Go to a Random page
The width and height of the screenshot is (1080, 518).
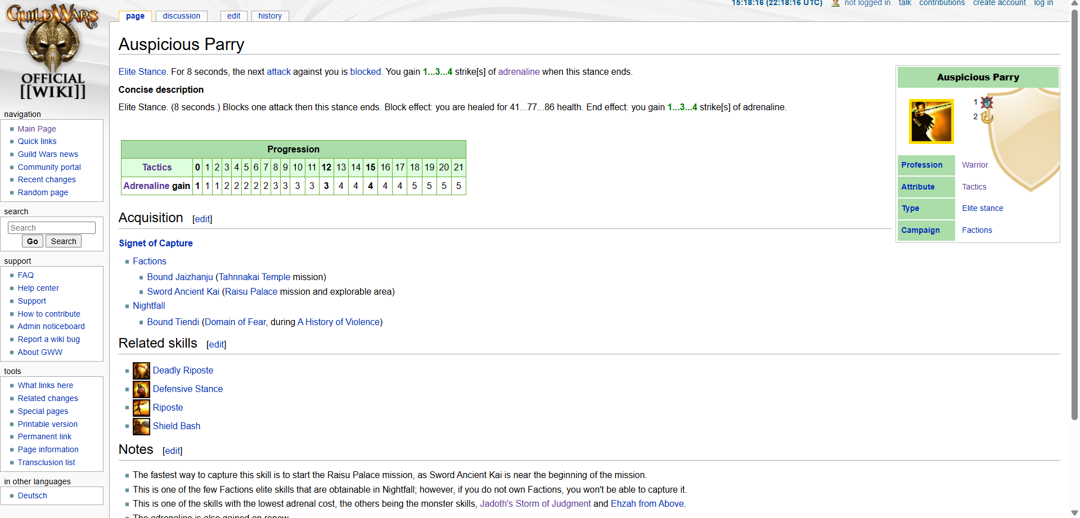tap(43, 192)
